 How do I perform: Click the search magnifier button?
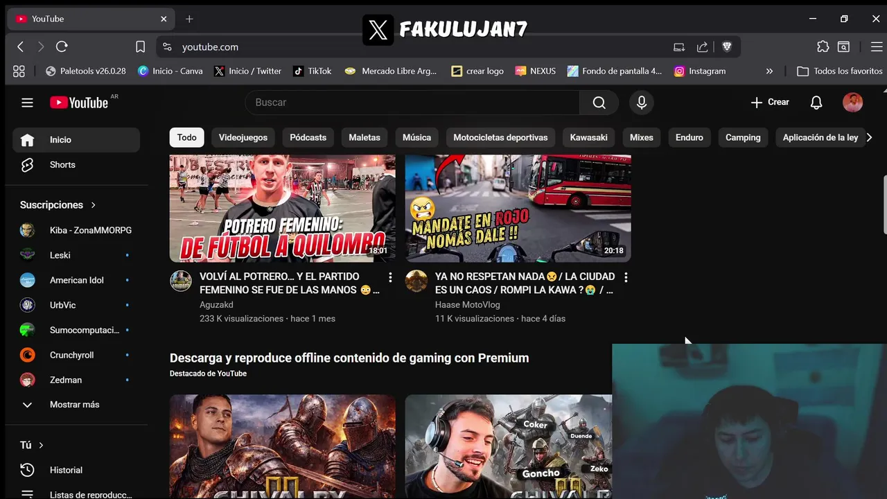coord(599,103)
